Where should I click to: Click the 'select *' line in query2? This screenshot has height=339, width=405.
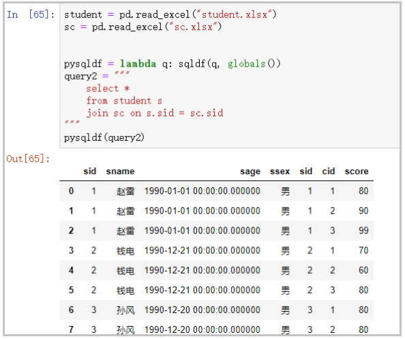tap(108, 88)
